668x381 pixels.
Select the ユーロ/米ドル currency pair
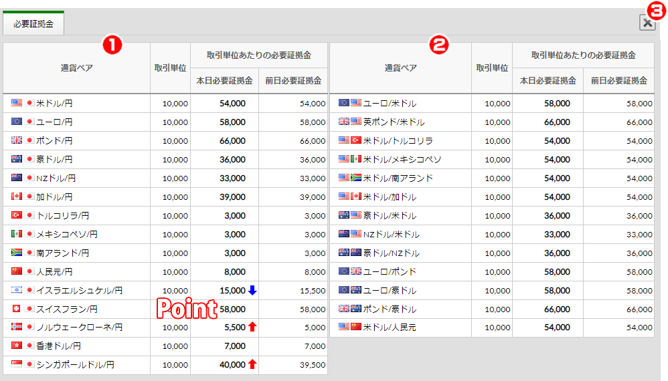coord(390,104)
